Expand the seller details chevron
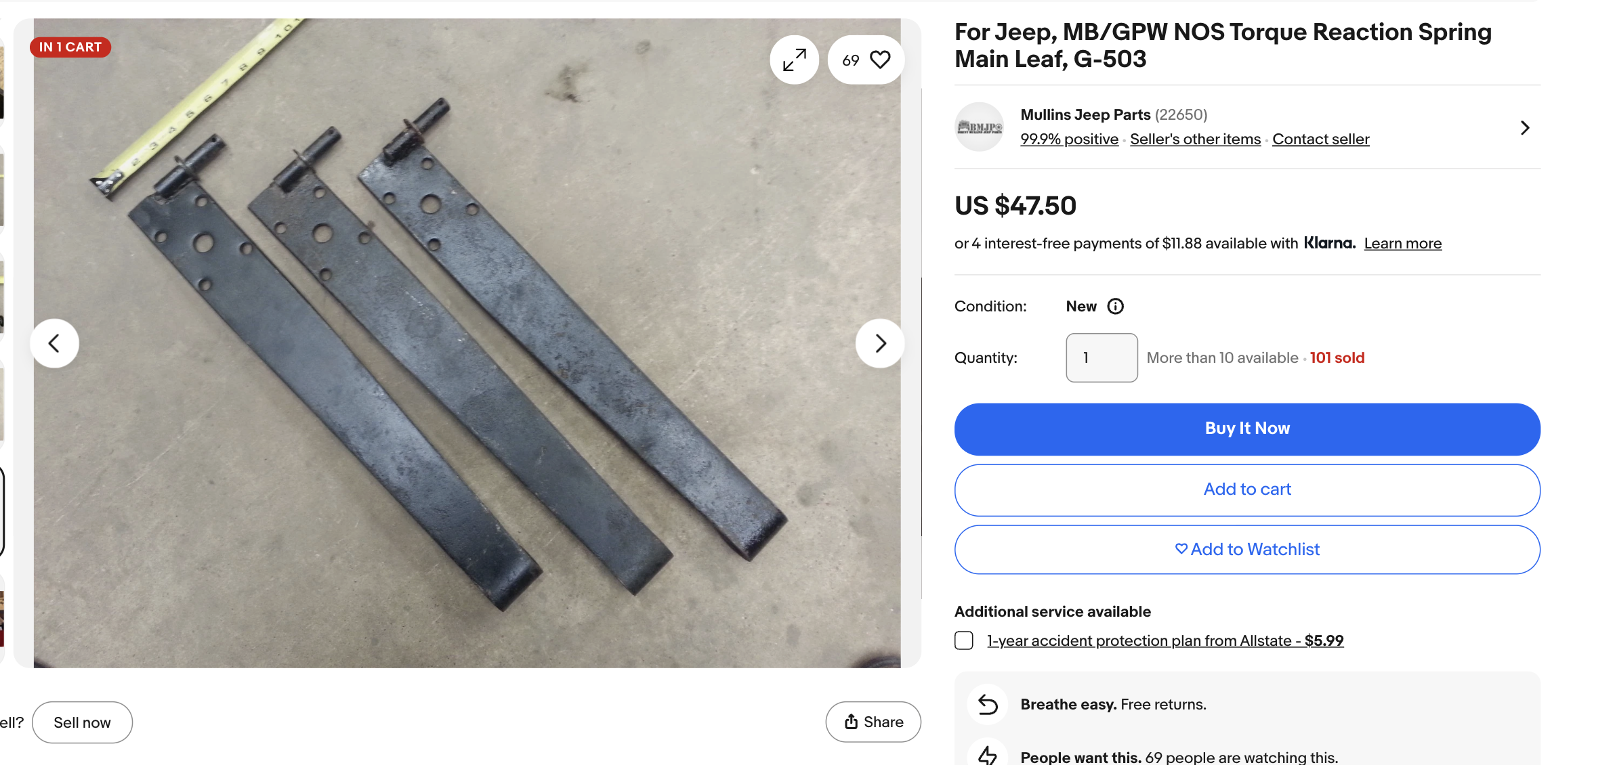The width and height of the screenshot is (1615, 765). tap(1524, 128)
